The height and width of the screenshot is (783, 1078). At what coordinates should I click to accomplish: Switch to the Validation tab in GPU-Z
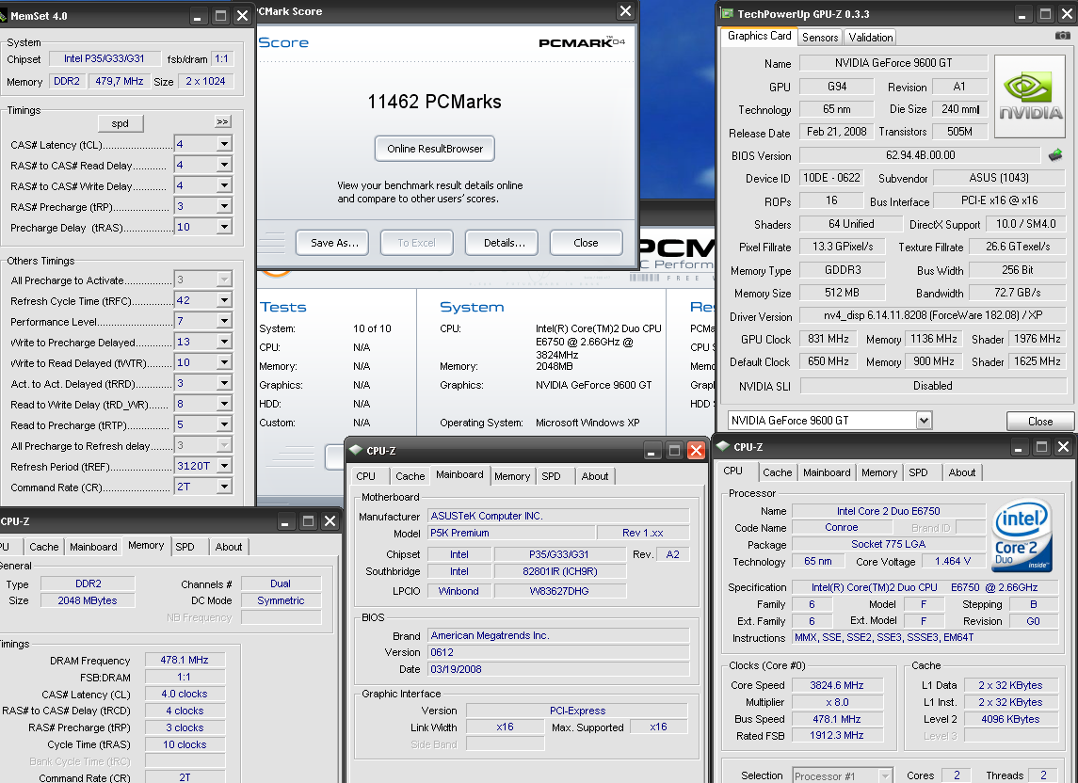[870, 37]
